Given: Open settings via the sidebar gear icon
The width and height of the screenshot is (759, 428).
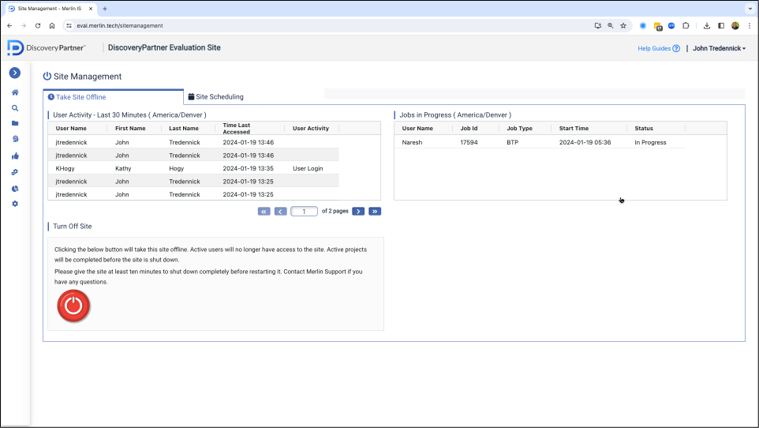Looking at the screenshot, I should point(15,205).
